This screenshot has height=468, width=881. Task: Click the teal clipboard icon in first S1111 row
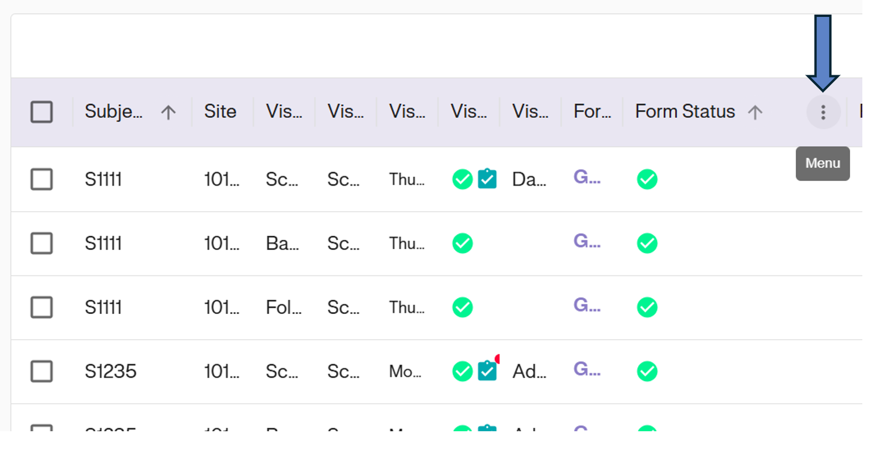click(487, 179)
